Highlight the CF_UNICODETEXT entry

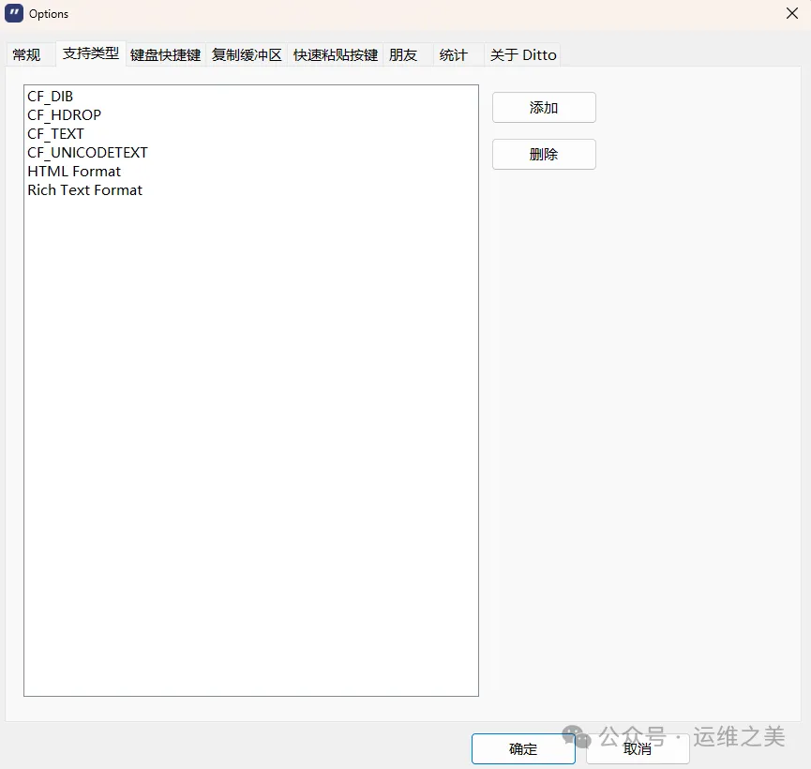pos(88,153)
